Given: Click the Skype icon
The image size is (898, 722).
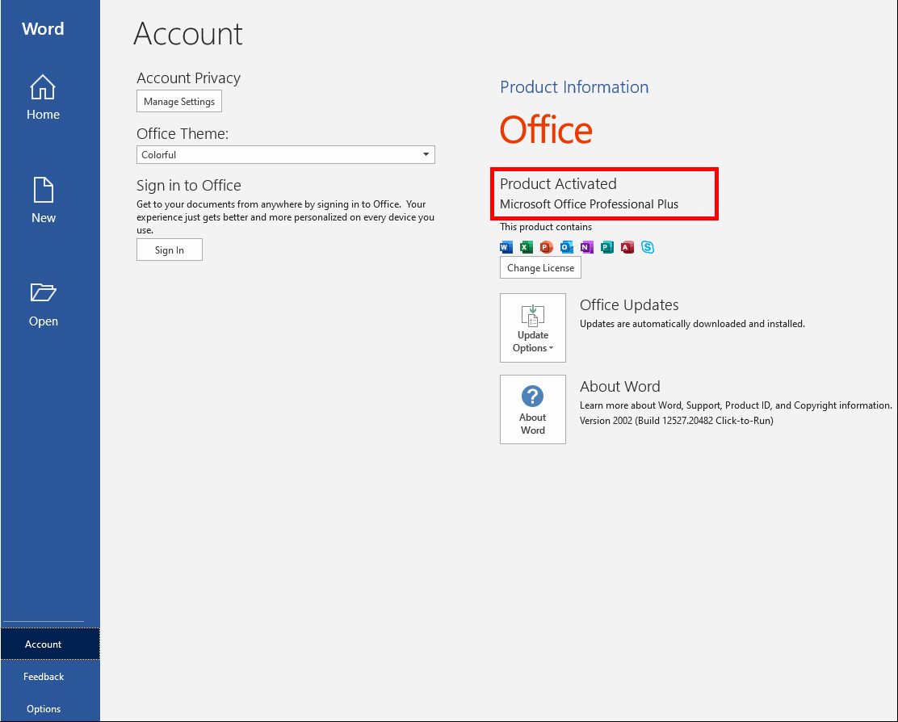Looking at the screenshot, I should pyautogui.click(x=648, y=247).
